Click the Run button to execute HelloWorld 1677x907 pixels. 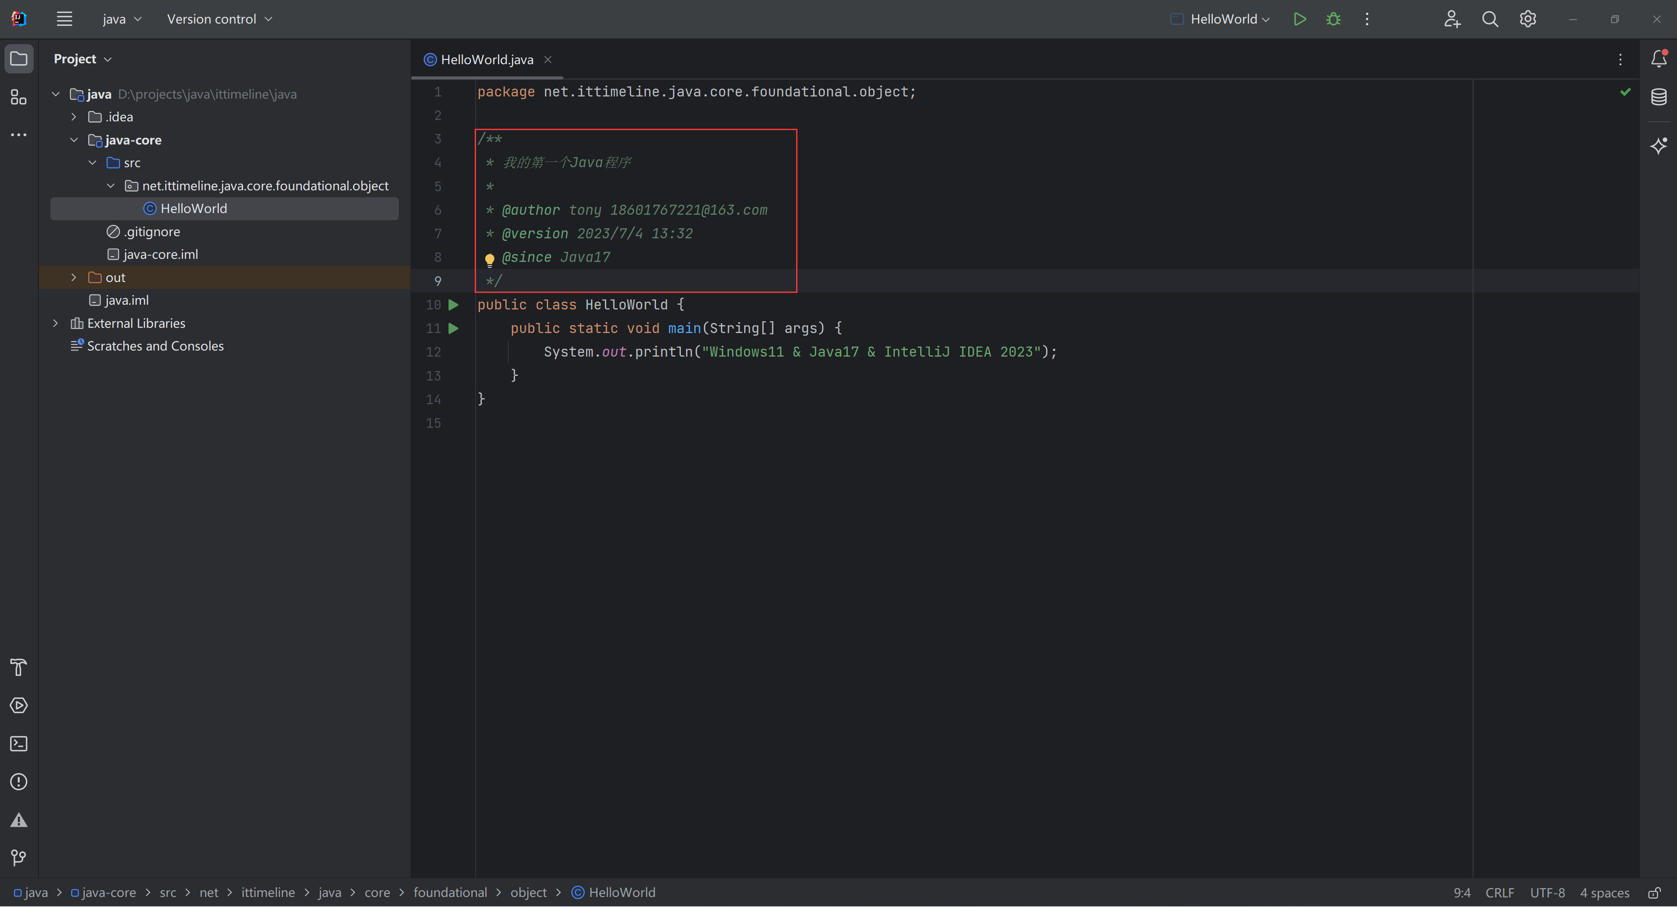[1298, 19]
